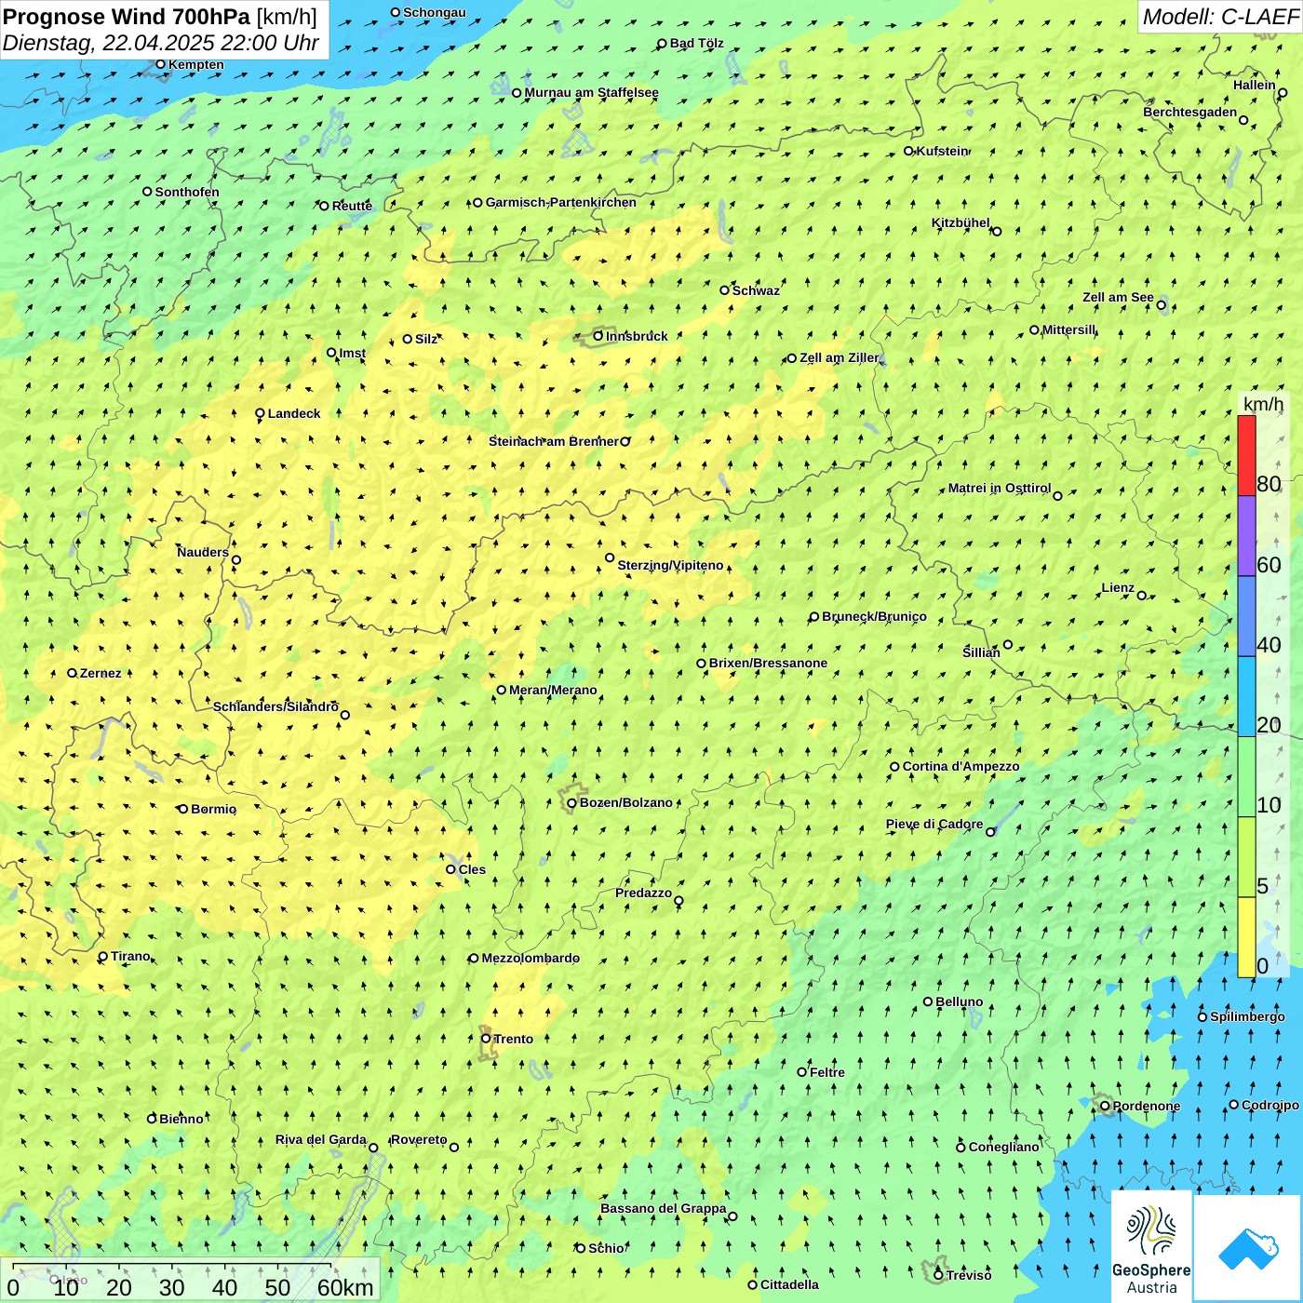The width and height of the screenshot is (1303, 1303).
Task: Click the Landeck location marker
Action: [261, 413]
